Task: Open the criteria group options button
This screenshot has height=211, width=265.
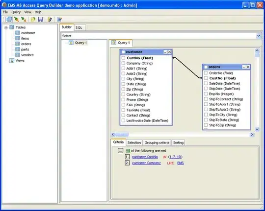Action: pyautogui.click(x=120, y=151)
